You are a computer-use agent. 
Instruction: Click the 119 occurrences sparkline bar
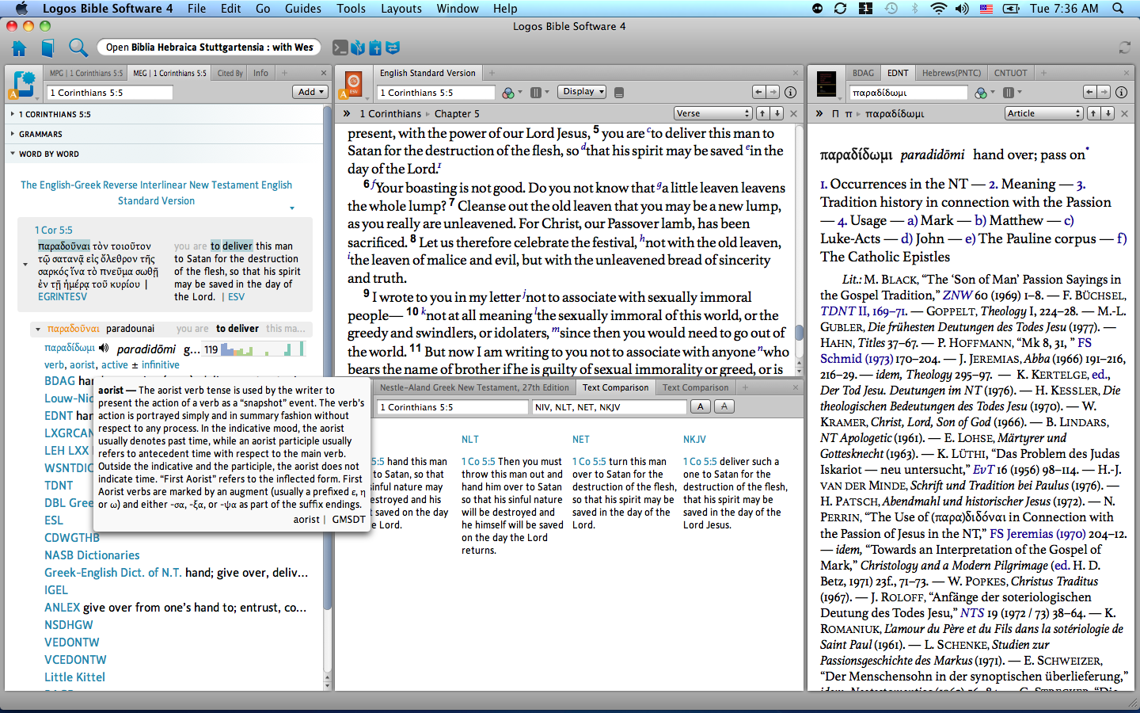pos(254,349)
